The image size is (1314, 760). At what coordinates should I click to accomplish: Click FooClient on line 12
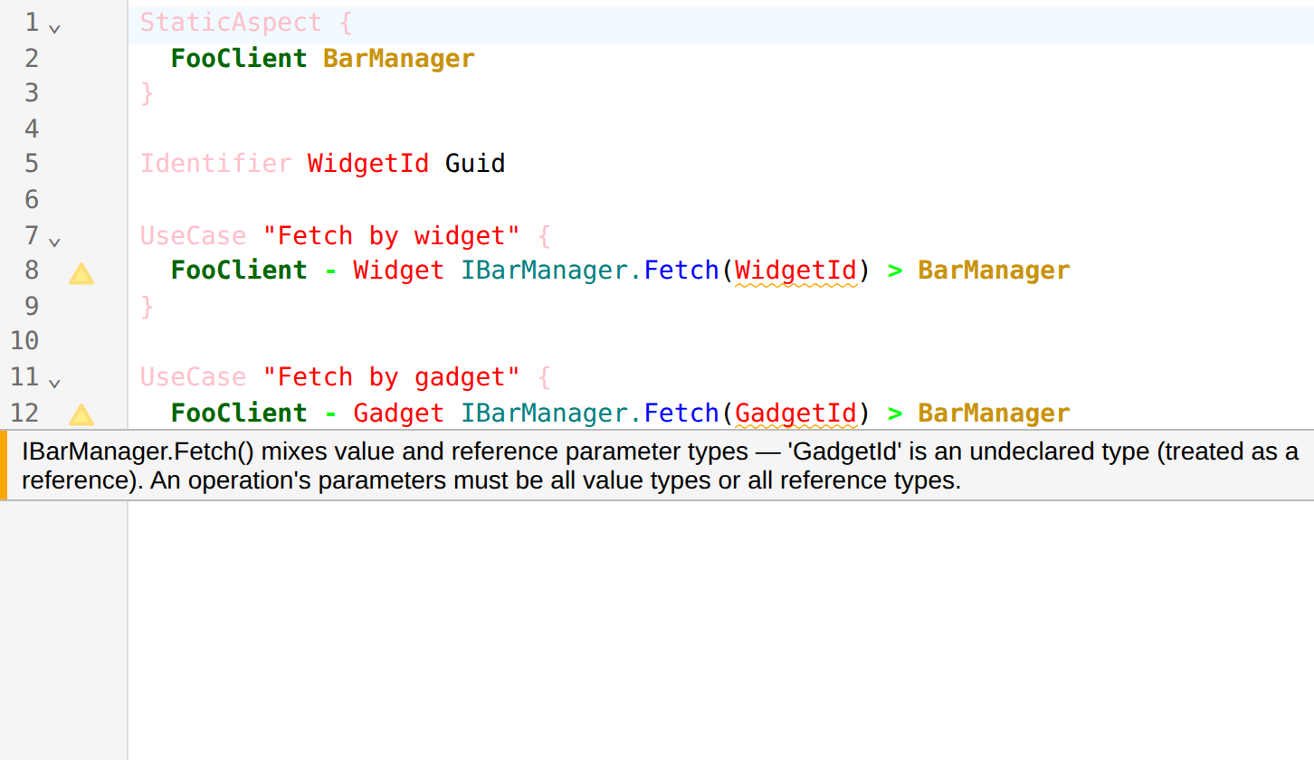239,413
